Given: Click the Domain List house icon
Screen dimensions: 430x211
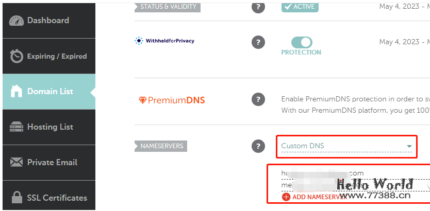Looking at the screenshot, I should (x=17, y=92).
